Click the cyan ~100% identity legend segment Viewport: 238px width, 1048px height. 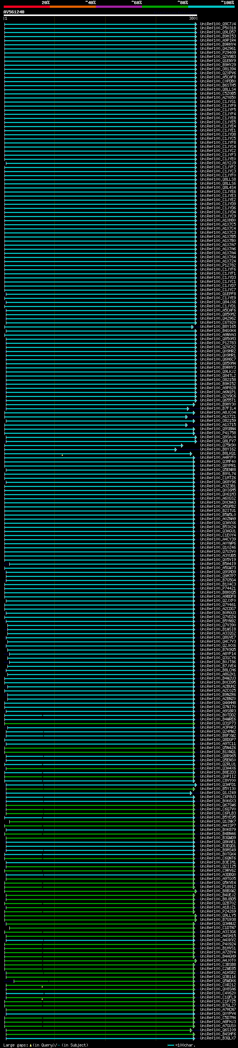click(212, 7)
